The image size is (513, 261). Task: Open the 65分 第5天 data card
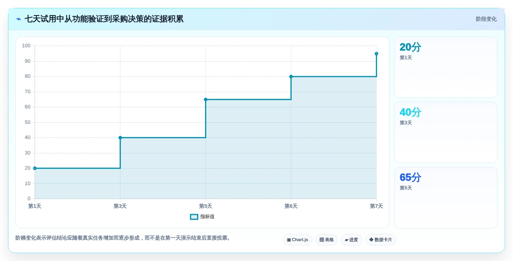(x=446, y=197)
